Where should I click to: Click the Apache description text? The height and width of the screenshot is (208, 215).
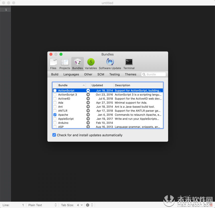click(138, 115)
